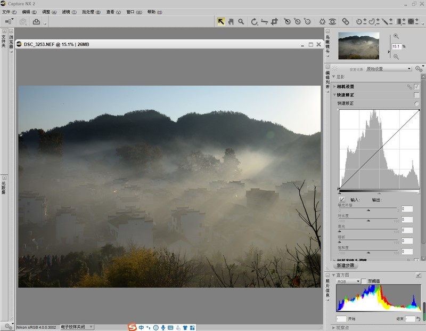Open the 文件 menu
Image resolution: width=426 pixels, height=331 pixels.
(9, 12)
